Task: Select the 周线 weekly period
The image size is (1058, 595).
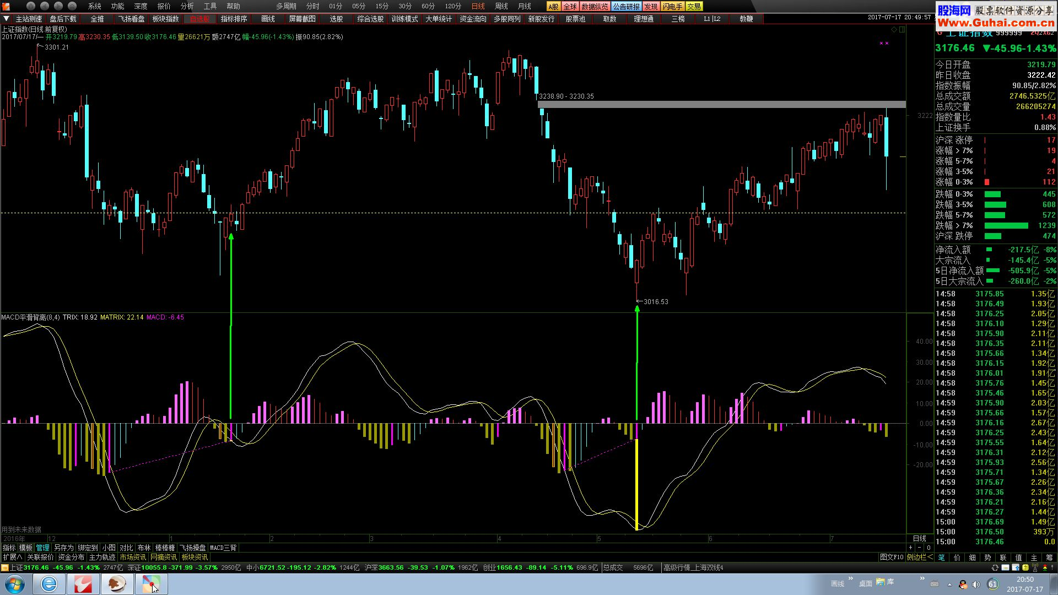Action: (x=501, y=6)
